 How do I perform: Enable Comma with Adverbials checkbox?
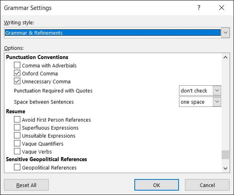click(x=17, y=65)
